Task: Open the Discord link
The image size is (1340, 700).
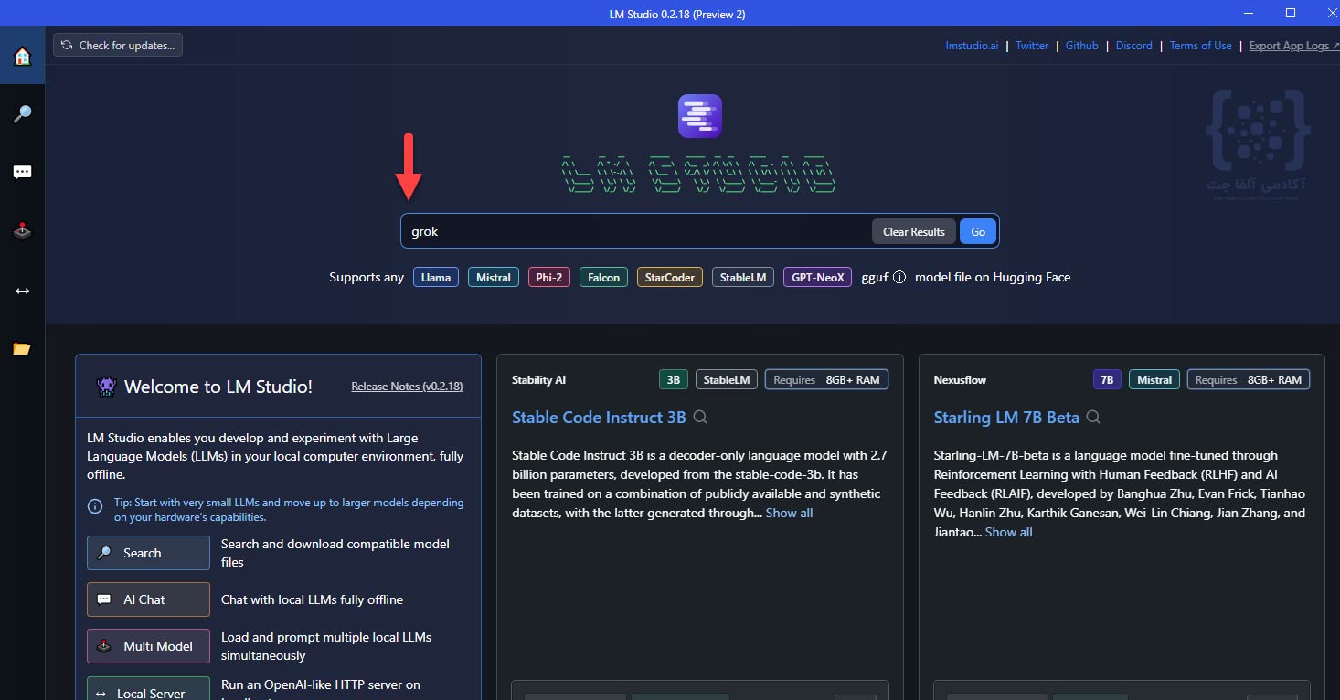Action: click(1134, 46)
